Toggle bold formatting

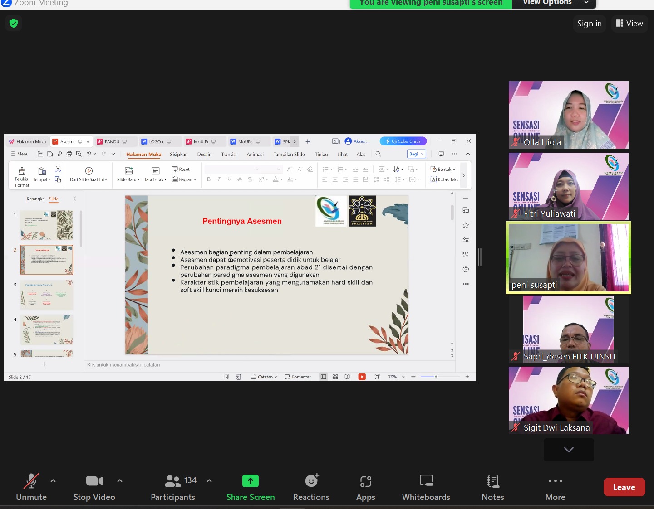pos(209,179)
